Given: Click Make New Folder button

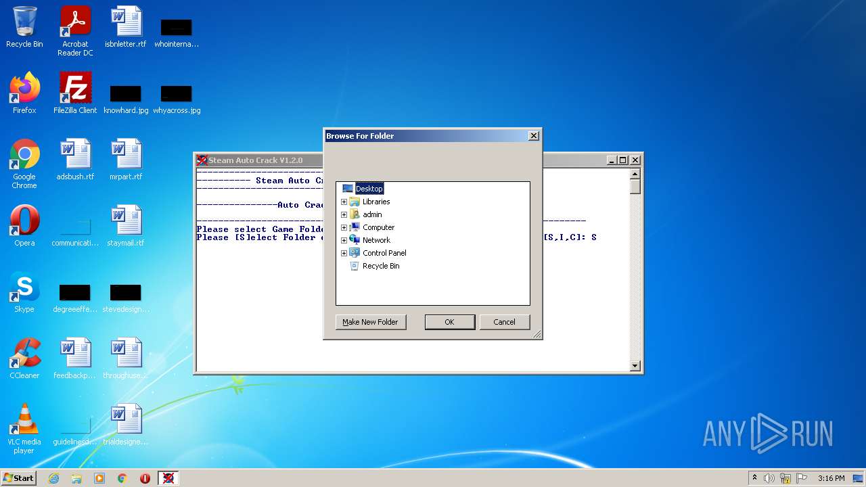Looking at the screenshot, I should click(371, 322).
